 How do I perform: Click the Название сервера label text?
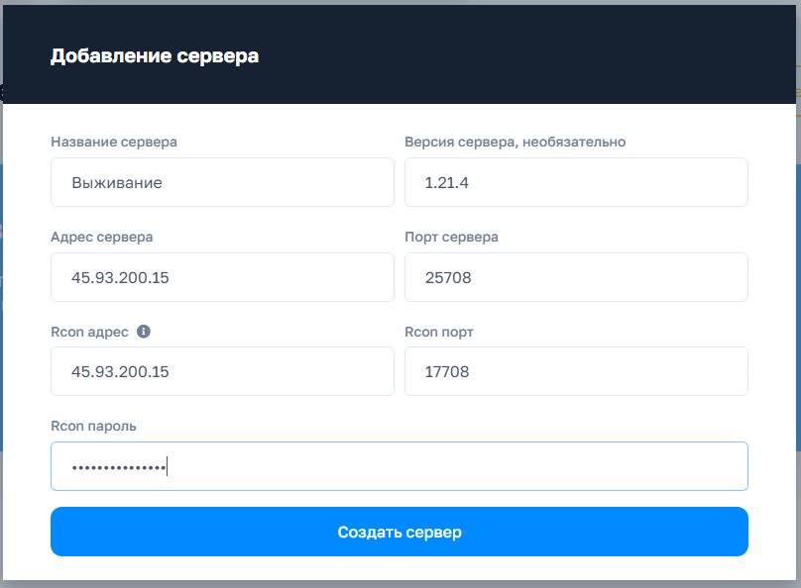[114, 142]
